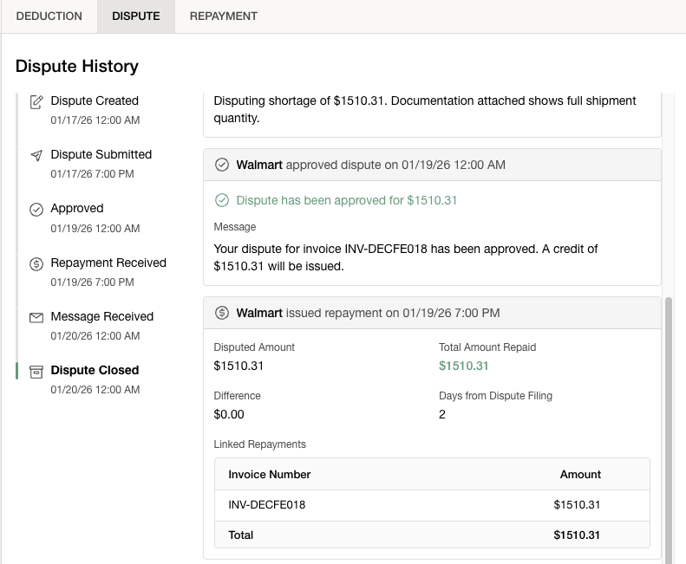The width and height of the screenshot is (686, 564).
Task: Click the Walmart approved dispute card header
Action: [432, 165]
